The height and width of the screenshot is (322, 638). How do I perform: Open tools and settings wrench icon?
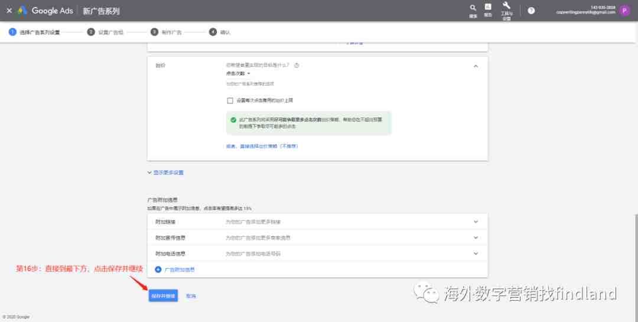(506, 11)
